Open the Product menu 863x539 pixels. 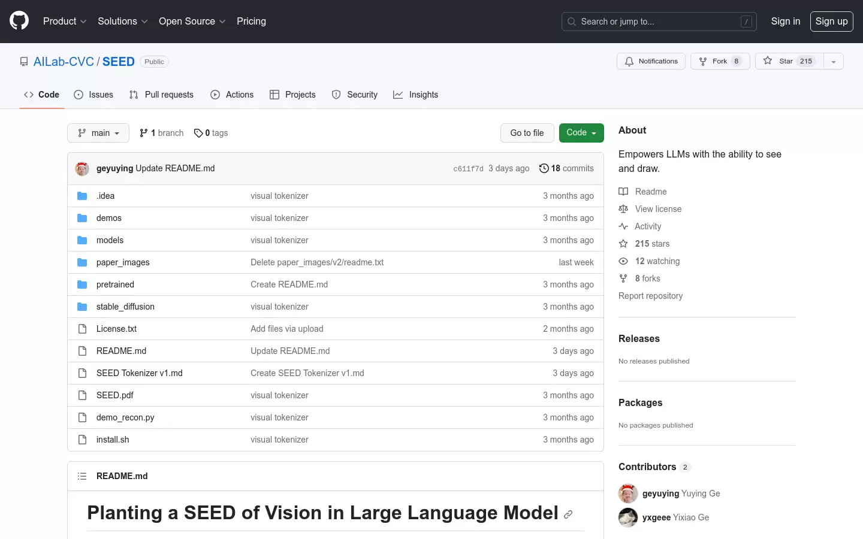point(65,21)
